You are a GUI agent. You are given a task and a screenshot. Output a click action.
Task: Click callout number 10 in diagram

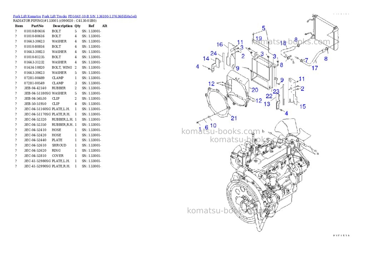point(213,125)
